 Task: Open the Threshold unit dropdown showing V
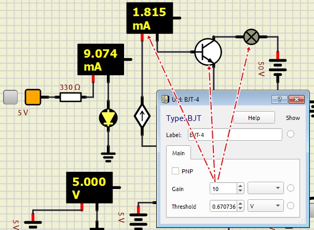[x=265, y=206]
